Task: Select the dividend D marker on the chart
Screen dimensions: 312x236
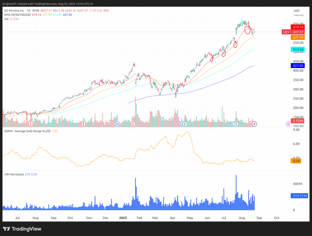Action: pos(117,124)
